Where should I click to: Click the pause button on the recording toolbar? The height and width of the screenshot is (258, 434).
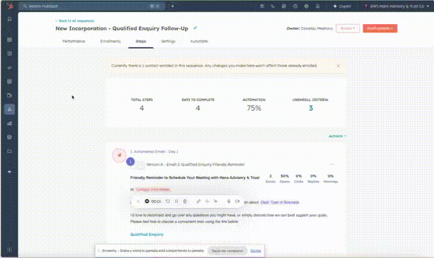click(x=176, y=201)
